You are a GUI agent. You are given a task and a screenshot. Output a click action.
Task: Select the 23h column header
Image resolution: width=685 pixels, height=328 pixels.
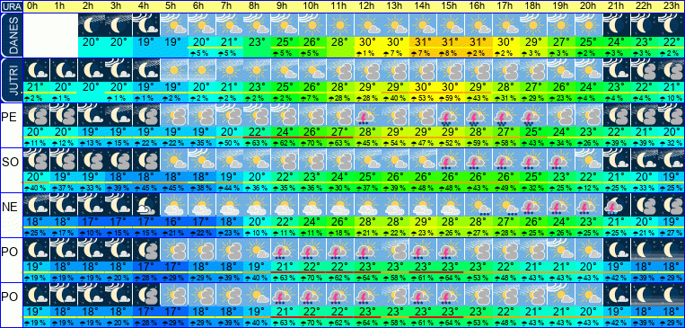point(671,6)
